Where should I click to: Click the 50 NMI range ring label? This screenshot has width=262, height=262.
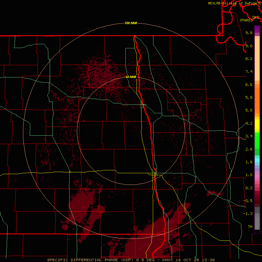tap(131, 77)
